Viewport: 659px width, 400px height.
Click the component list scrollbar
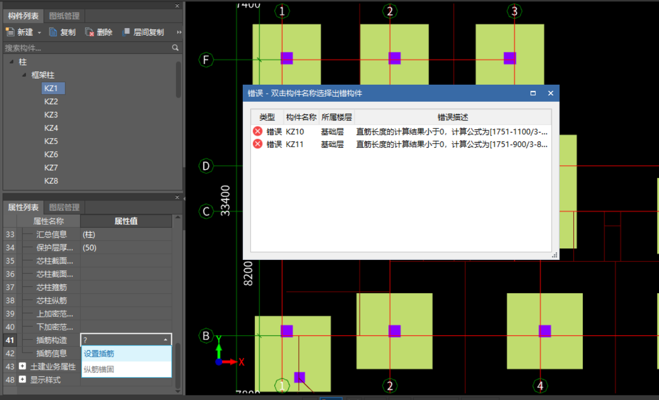178,80
